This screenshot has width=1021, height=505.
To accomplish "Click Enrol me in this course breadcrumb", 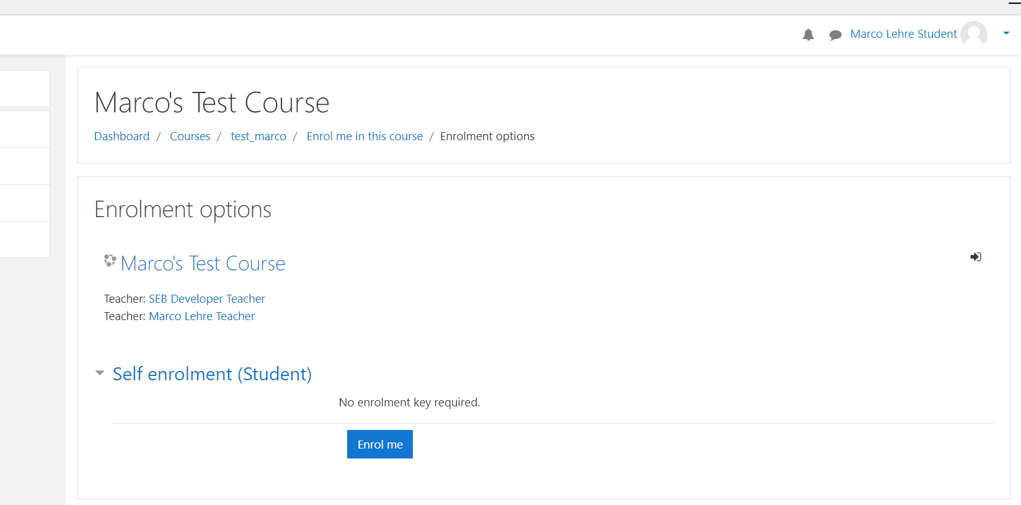I will click(x=365, y=136).
